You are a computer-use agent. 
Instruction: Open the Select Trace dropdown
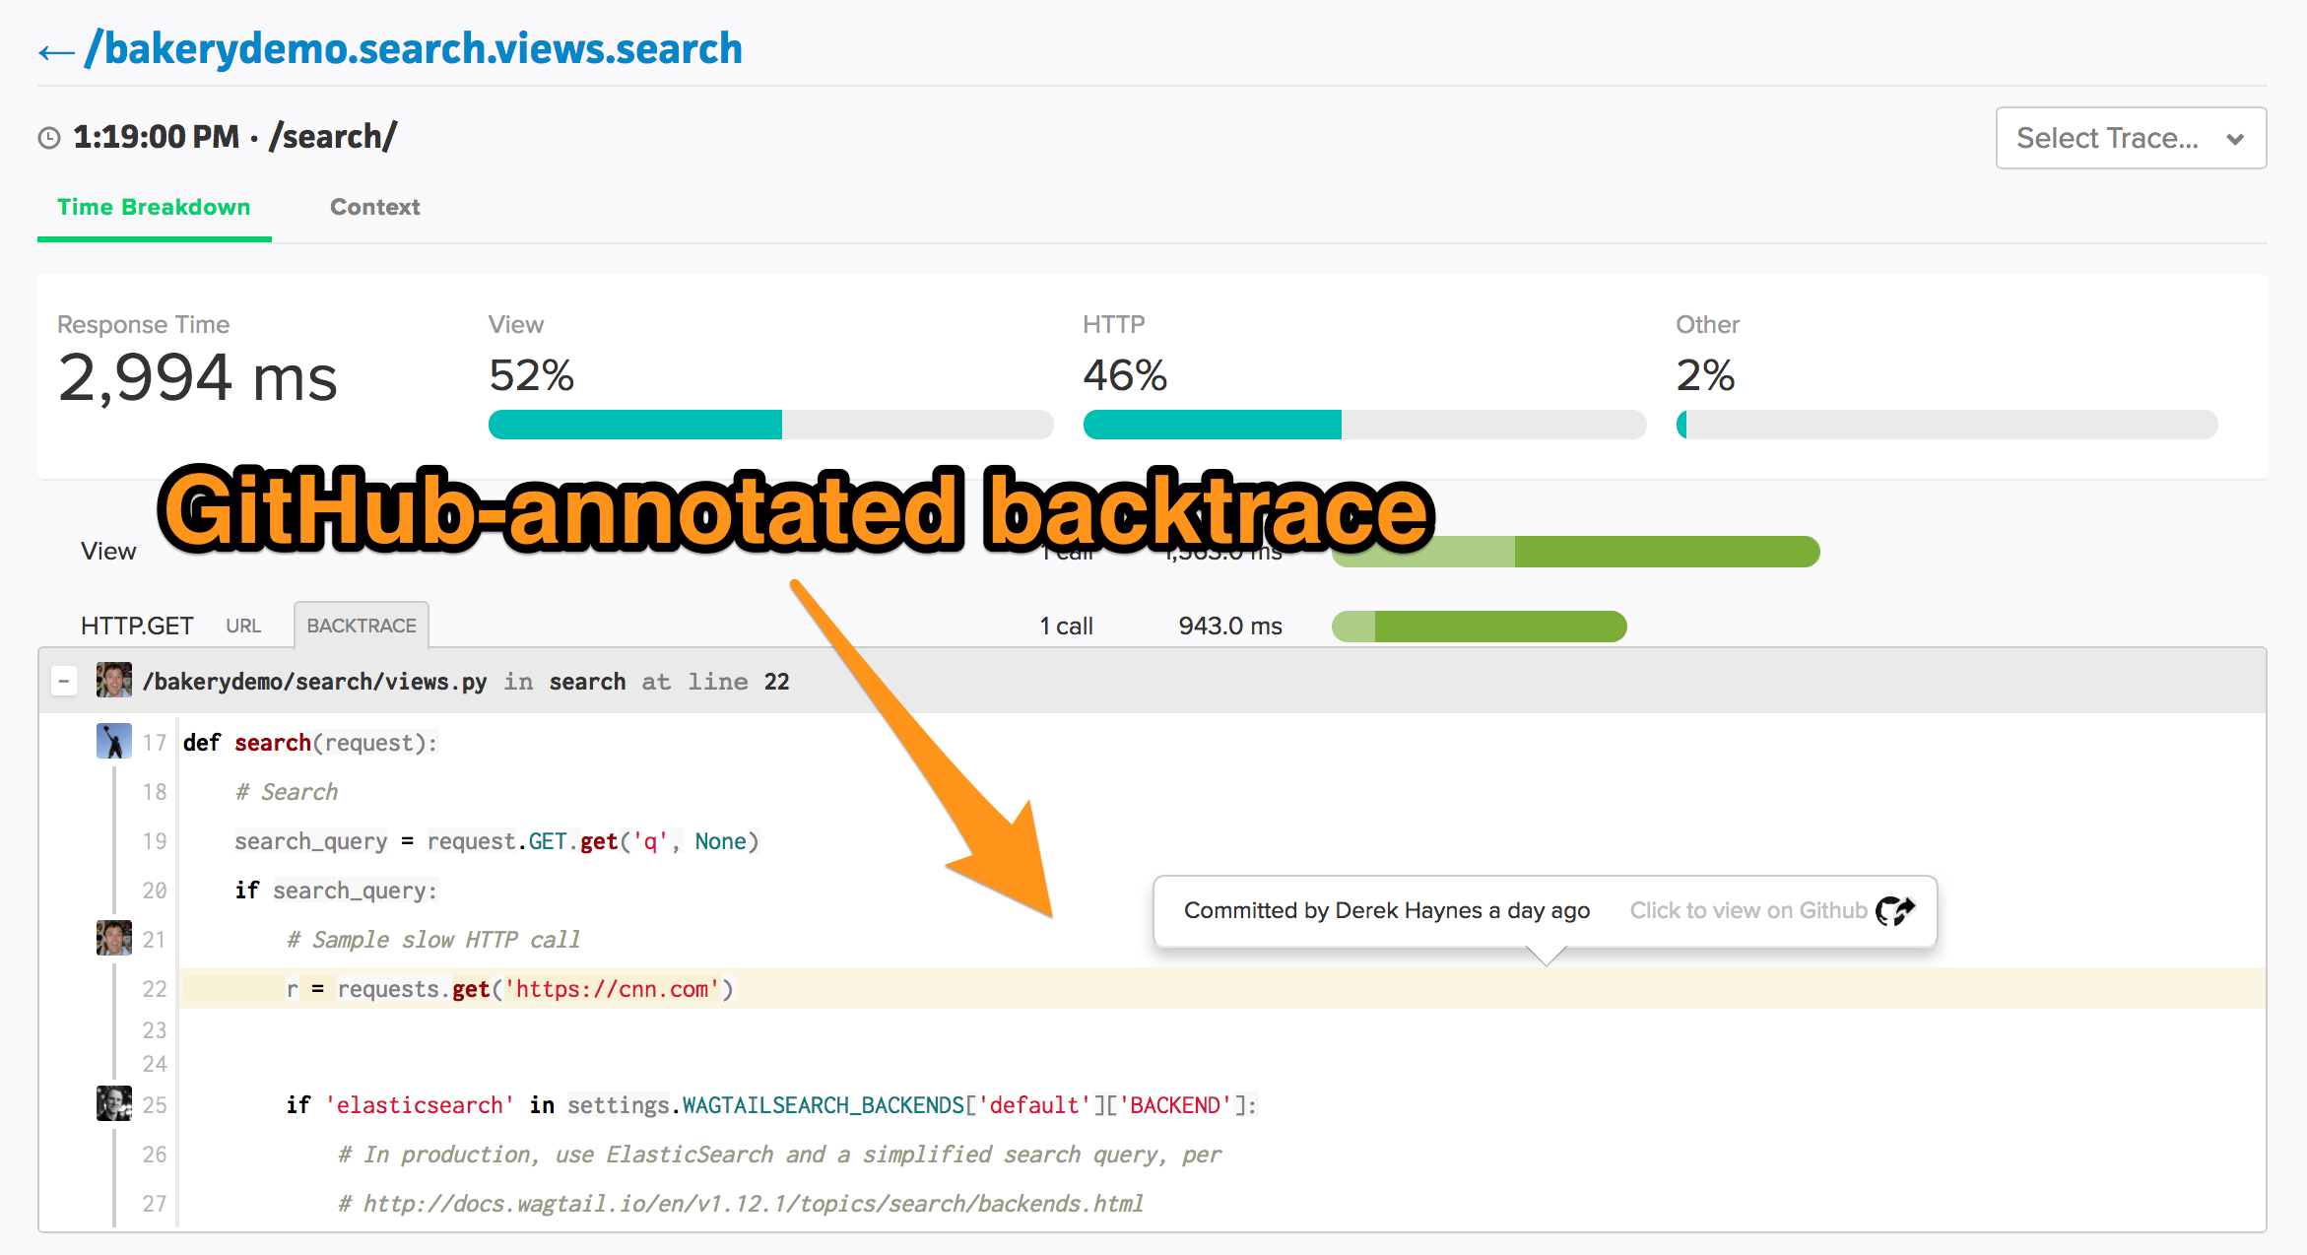coord(2125,138)
